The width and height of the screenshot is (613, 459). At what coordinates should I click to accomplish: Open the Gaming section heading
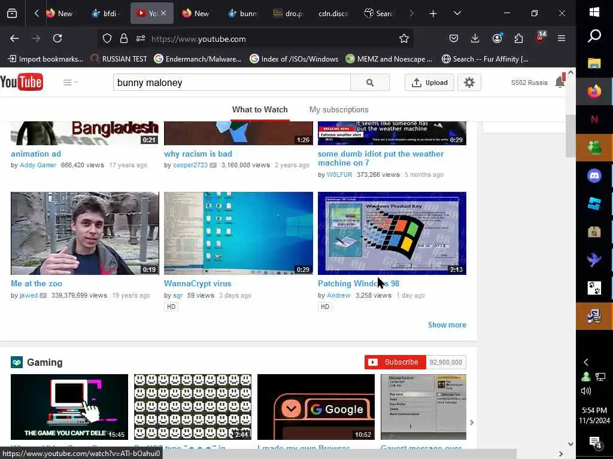tap(44, 362)
